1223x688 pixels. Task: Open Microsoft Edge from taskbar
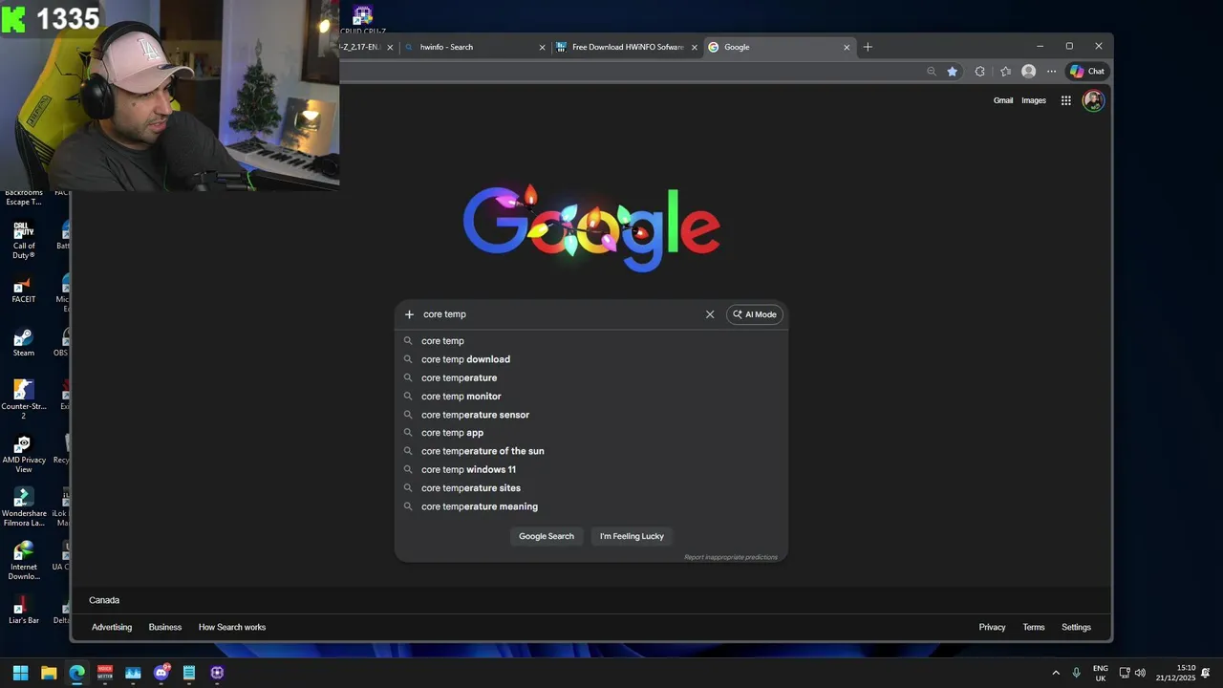[x=76, y=673]
